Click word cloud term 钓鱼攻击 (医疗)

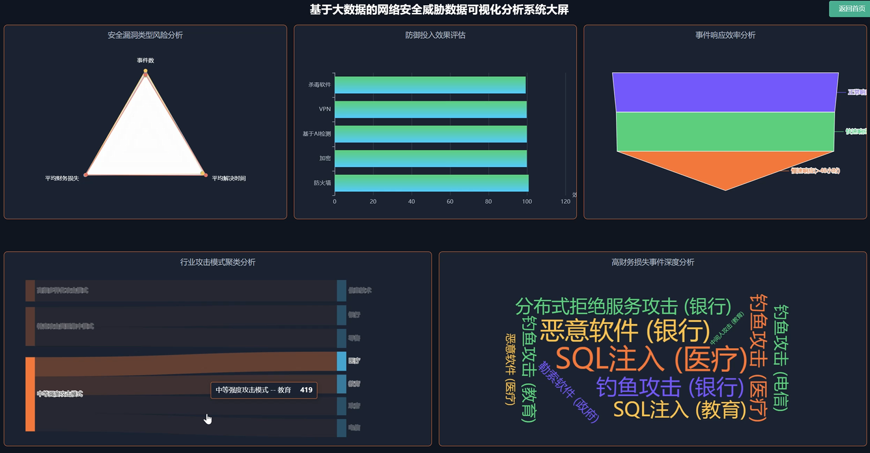(759, 357)
